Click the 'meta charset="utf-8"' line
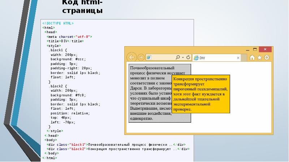The height and width of the screenshot is (162, 289). point(69,37)
